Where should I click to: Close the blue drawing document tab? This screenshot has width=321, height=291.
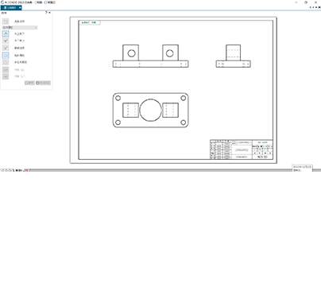point(20,8)
